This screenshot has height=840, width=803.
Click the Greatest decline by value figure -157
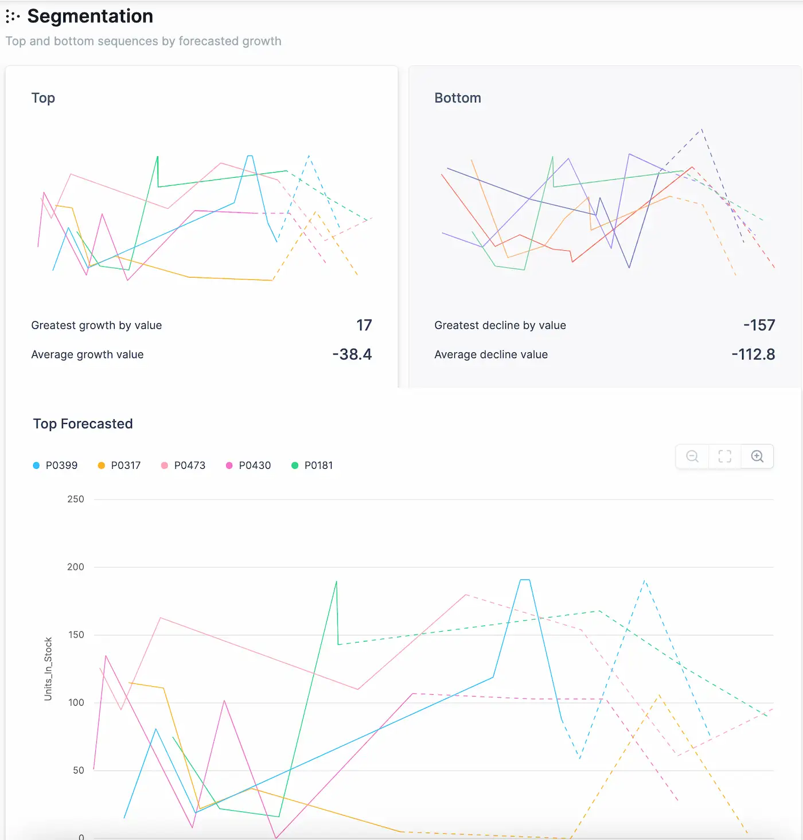coord(758,325)
